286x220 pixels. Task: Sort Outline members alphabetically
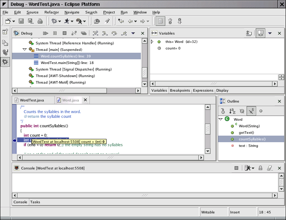pyautogui.click(x=232, y=111)
